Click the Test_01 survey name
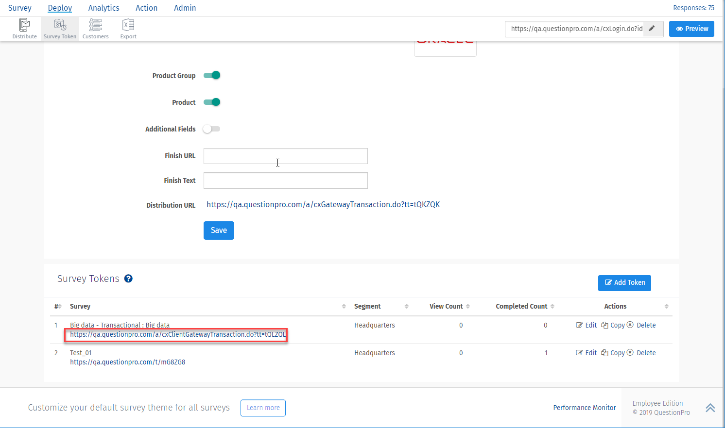Viewport: 725px width, 428px height. pos(81,353)
